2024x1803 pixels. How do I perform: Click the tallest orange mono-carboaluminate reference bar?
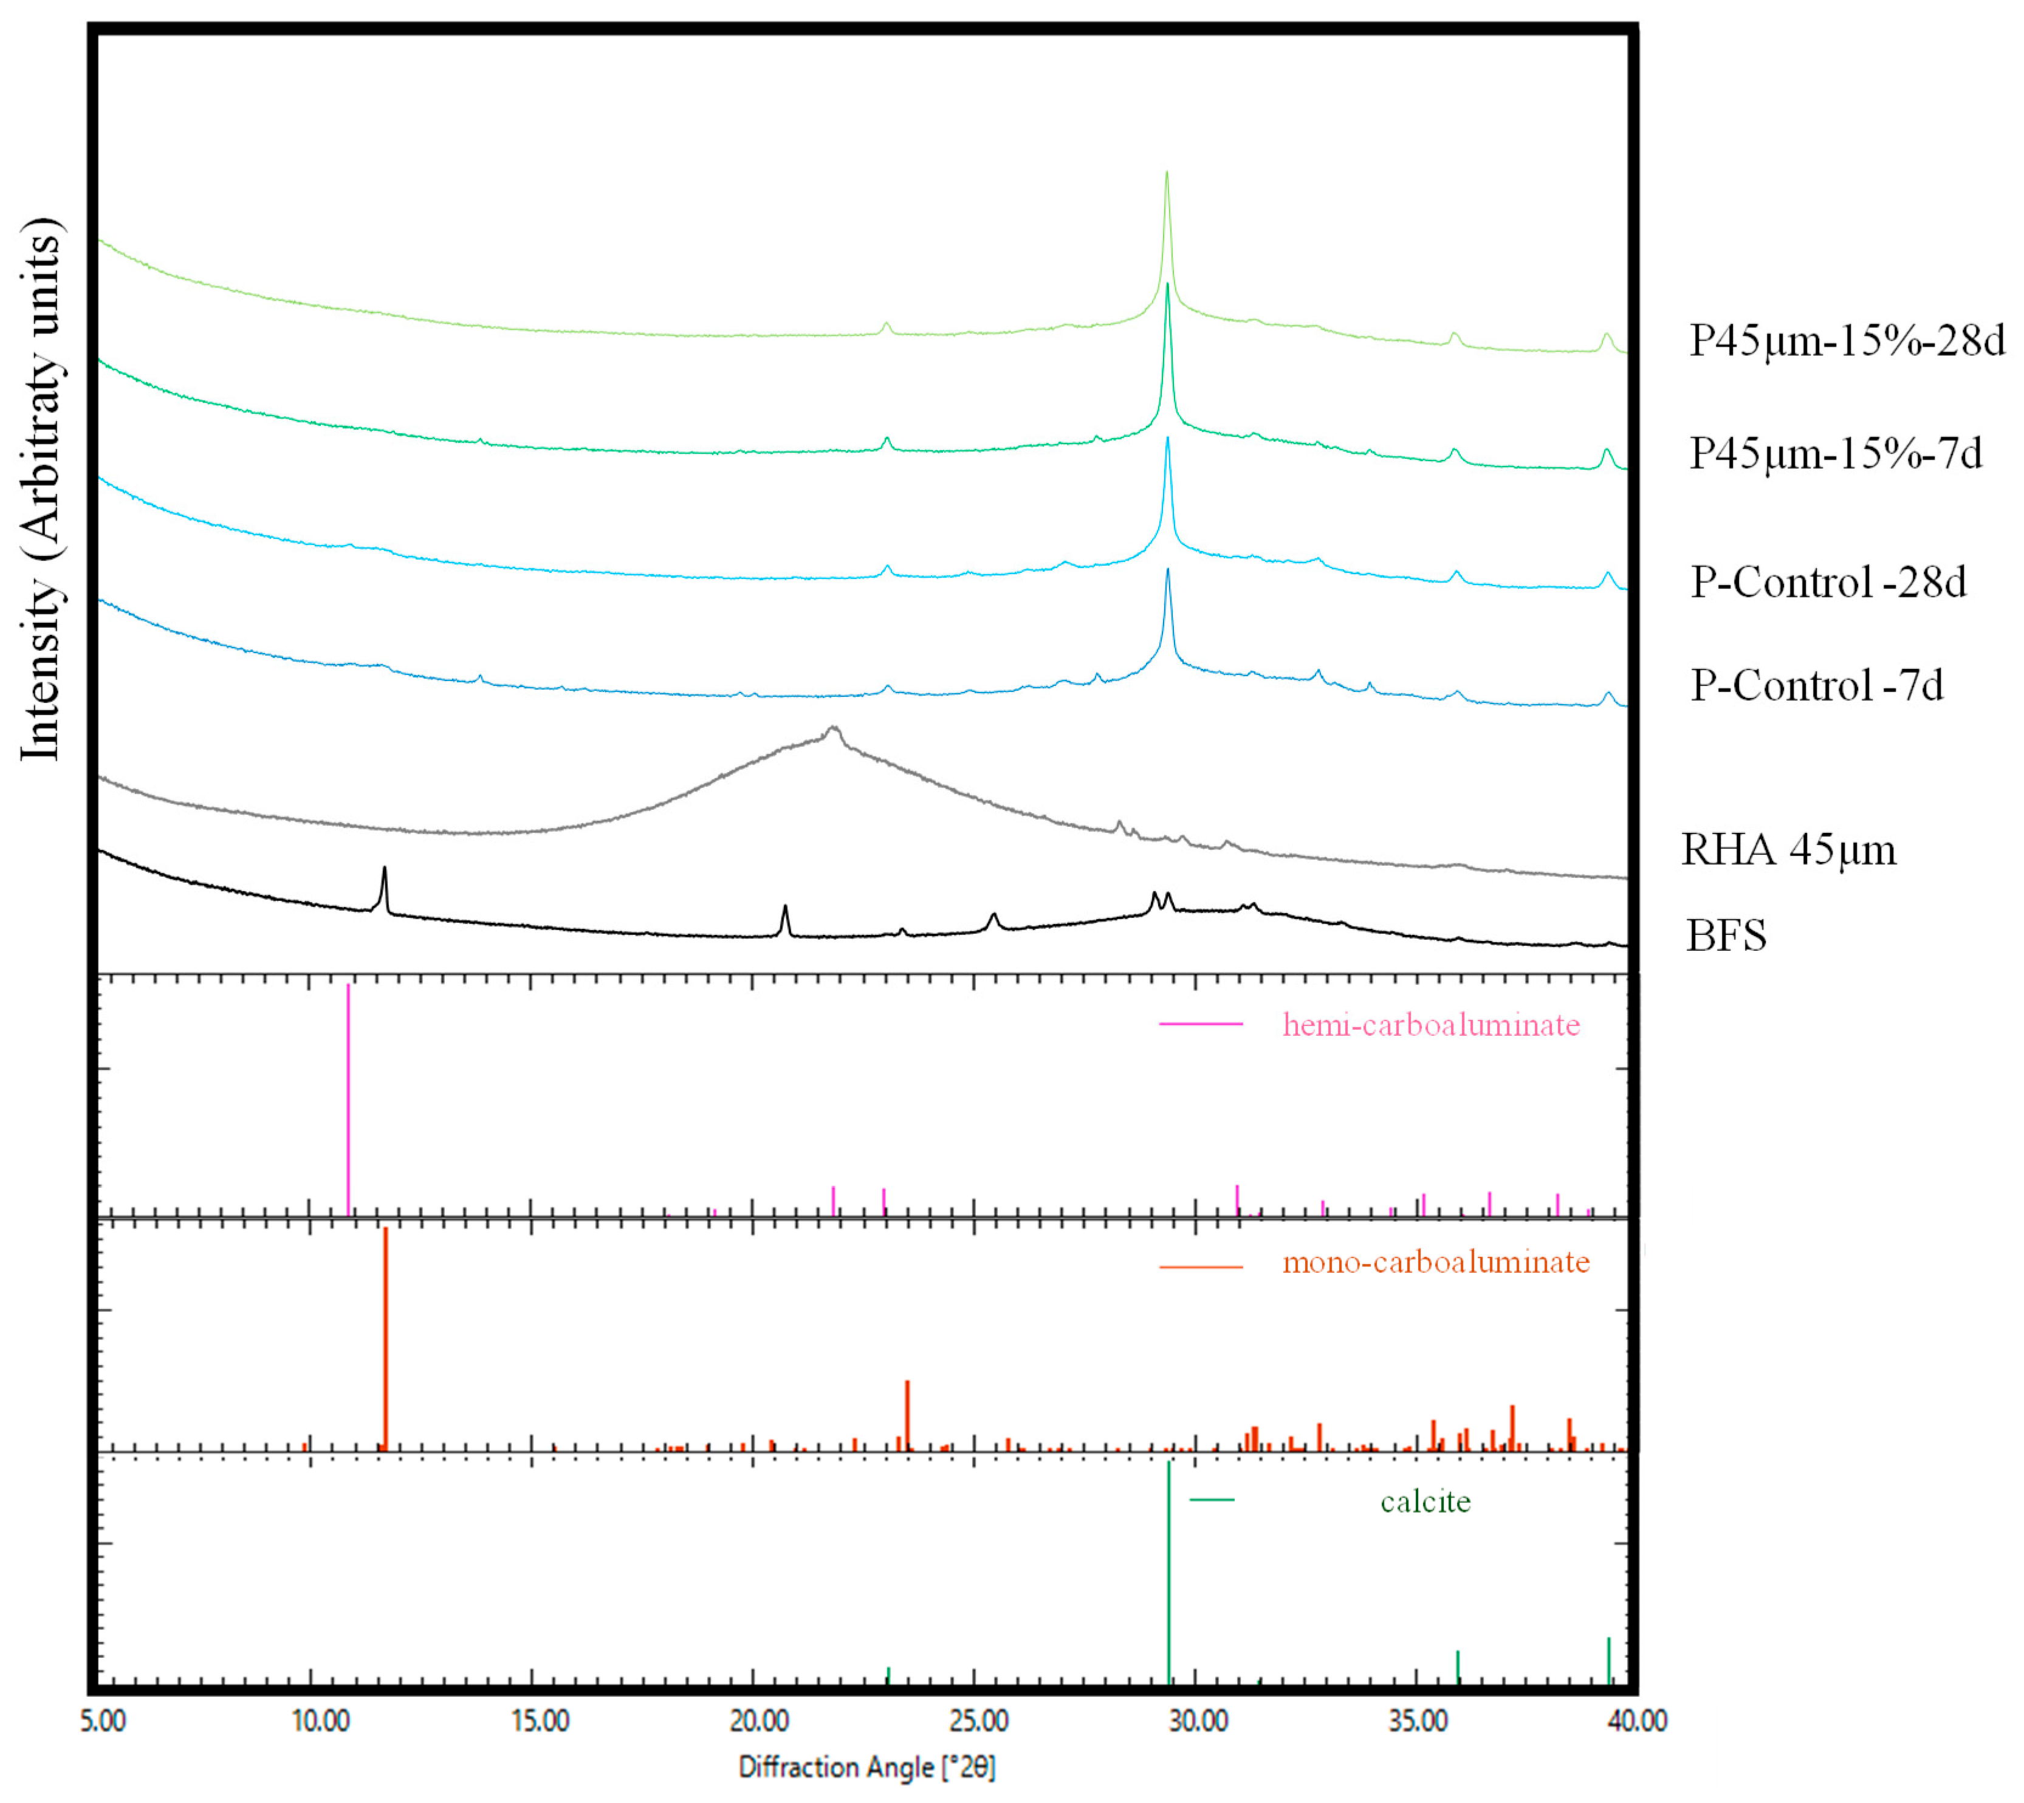[385, 1339]
